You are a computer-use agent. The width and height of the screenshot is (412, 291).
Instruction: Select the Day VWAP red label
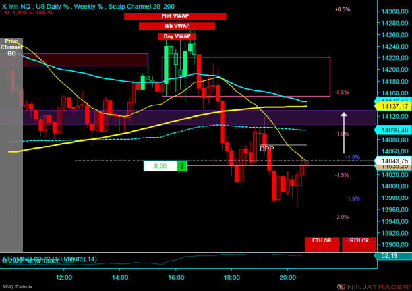coord(177,36)
